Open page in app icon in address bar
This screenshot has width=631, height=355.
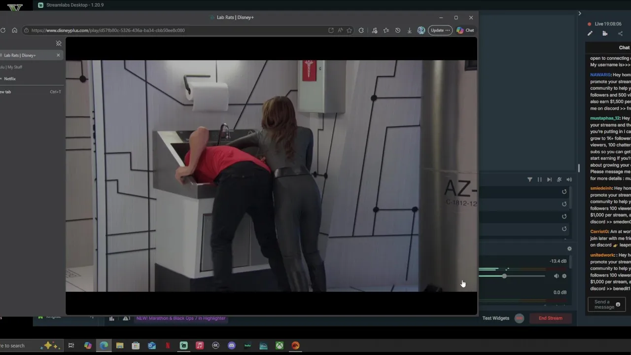point(331,30)
